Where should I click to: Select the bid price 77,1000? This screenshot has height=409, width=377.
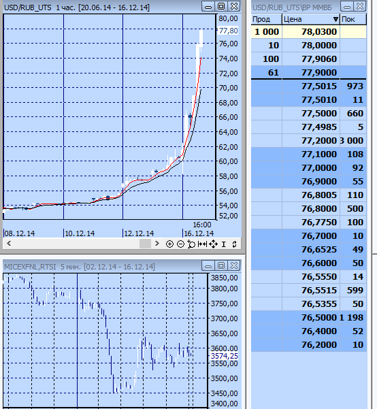pos(319,154)
